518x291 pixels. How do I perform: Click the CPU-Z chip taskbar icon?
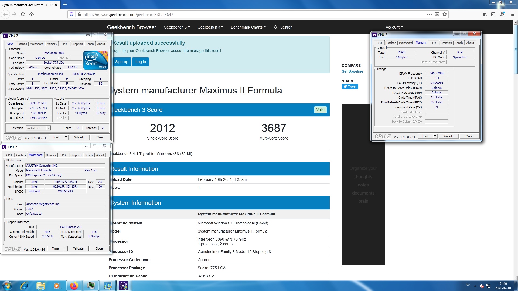(123, 286)
